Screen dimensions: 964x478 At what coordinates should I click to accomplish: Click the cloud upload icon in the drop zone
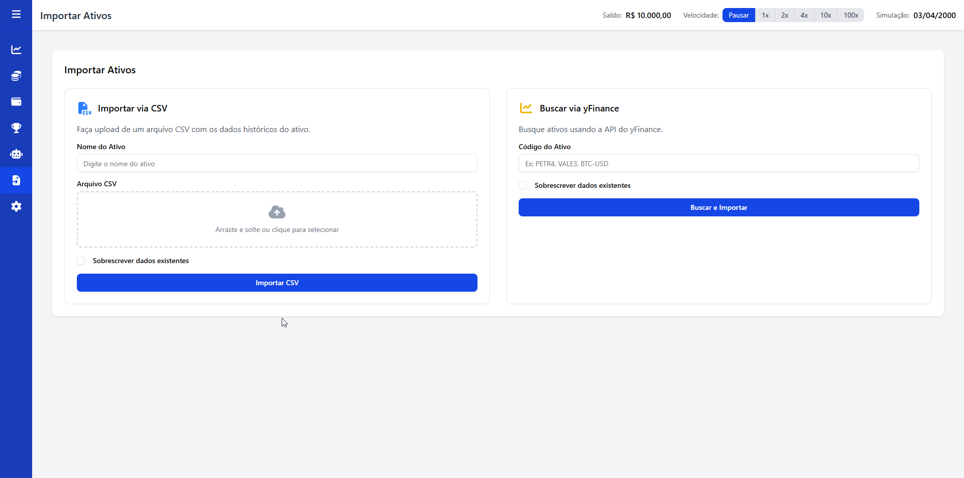[x=277, y=212]
